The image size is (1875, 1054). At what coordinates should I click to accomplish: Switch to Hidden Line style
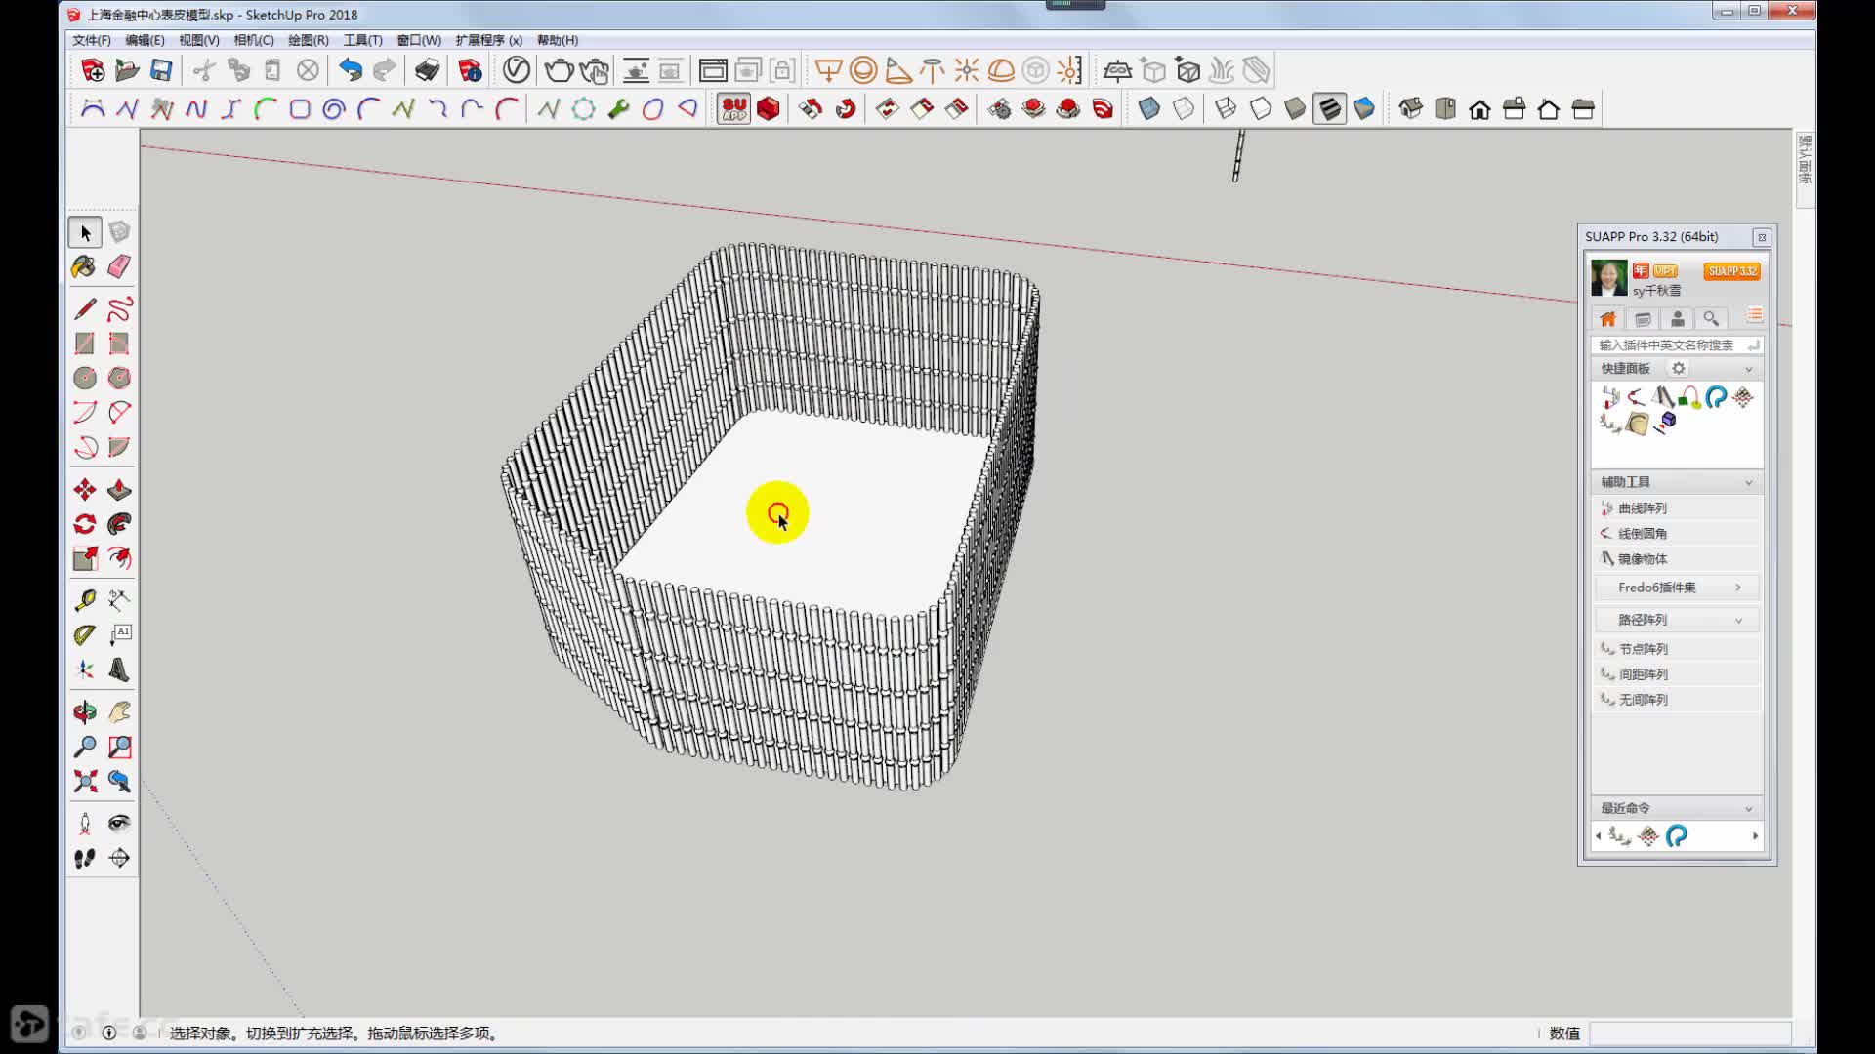tap(1261, 108)
